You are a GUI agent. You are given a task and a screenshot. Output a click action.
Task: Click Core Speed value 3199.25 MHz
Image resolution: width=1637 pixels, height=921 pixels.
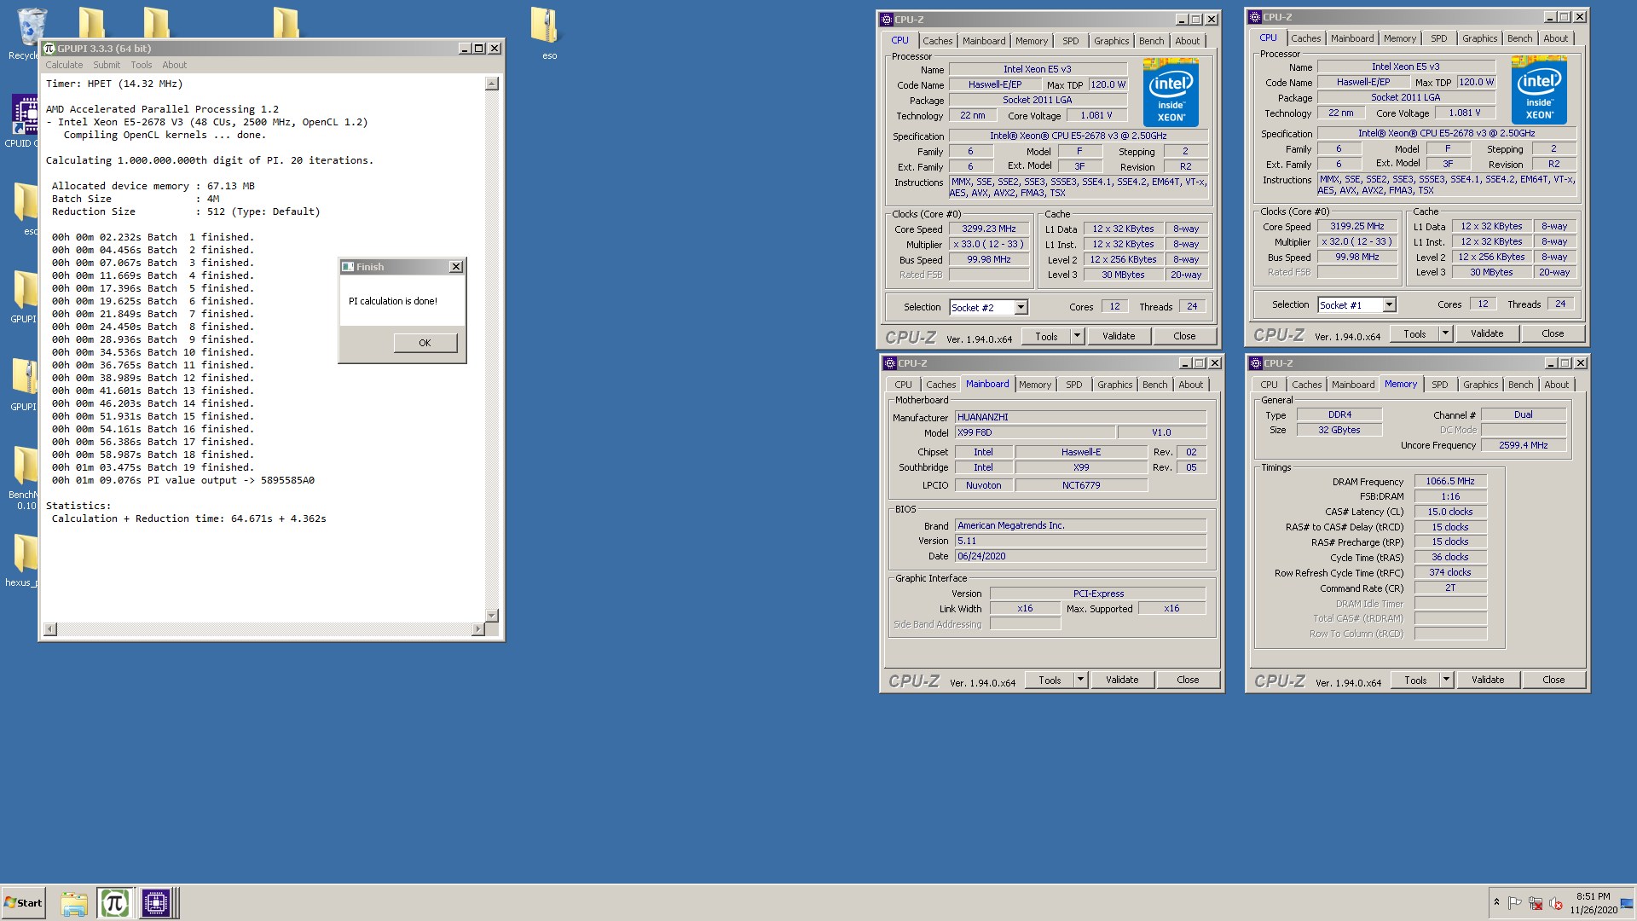point(1357,226)
